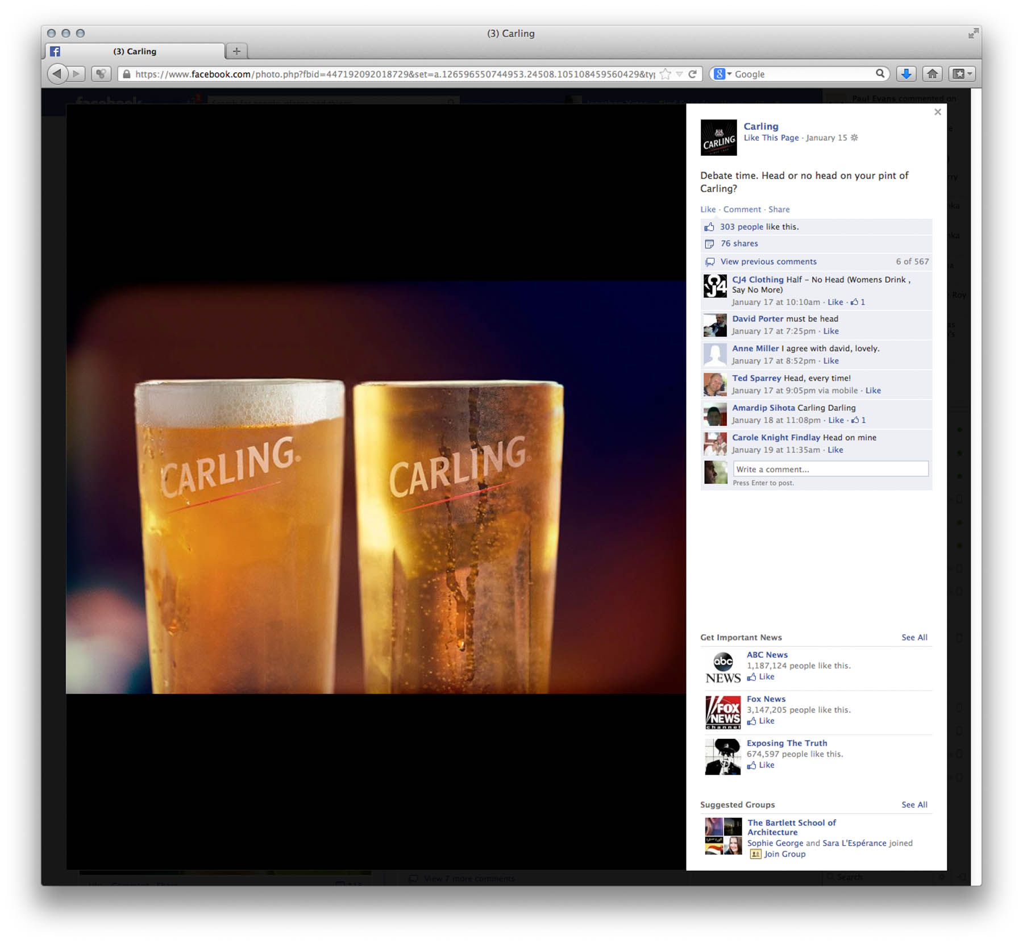Open the post privacy gear icon
The width and height of the screenshot is (1023, 943).
[854, 138]
